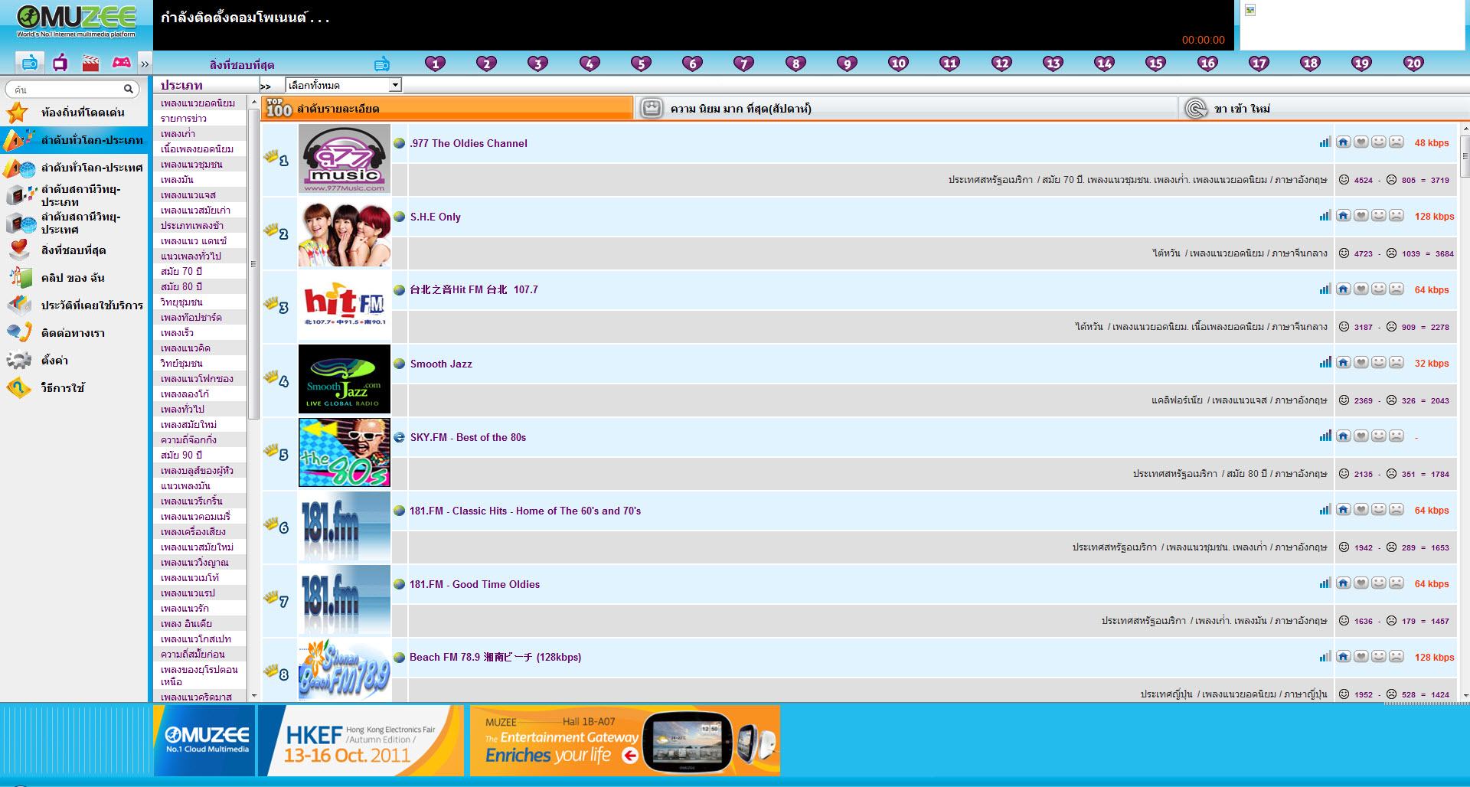Play Smooth Jazz station link
The width and height of the screenshot is (1470, 787).
tap(441, 364)
